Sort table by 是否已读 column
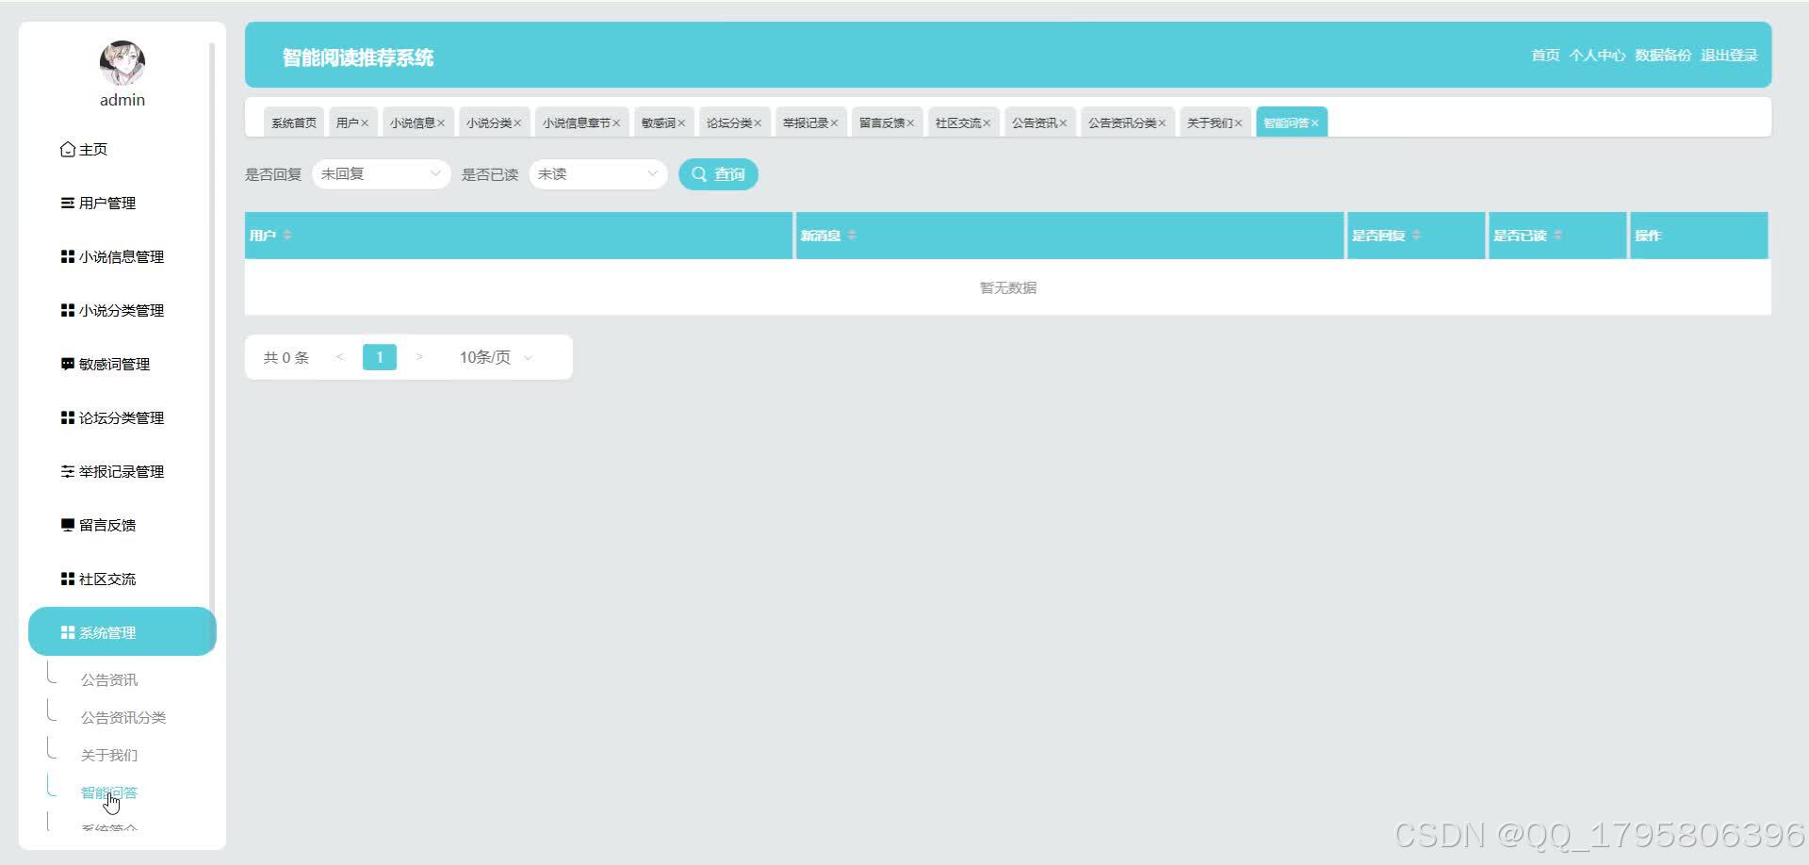1809x865 pixels. coord(1557,235)
